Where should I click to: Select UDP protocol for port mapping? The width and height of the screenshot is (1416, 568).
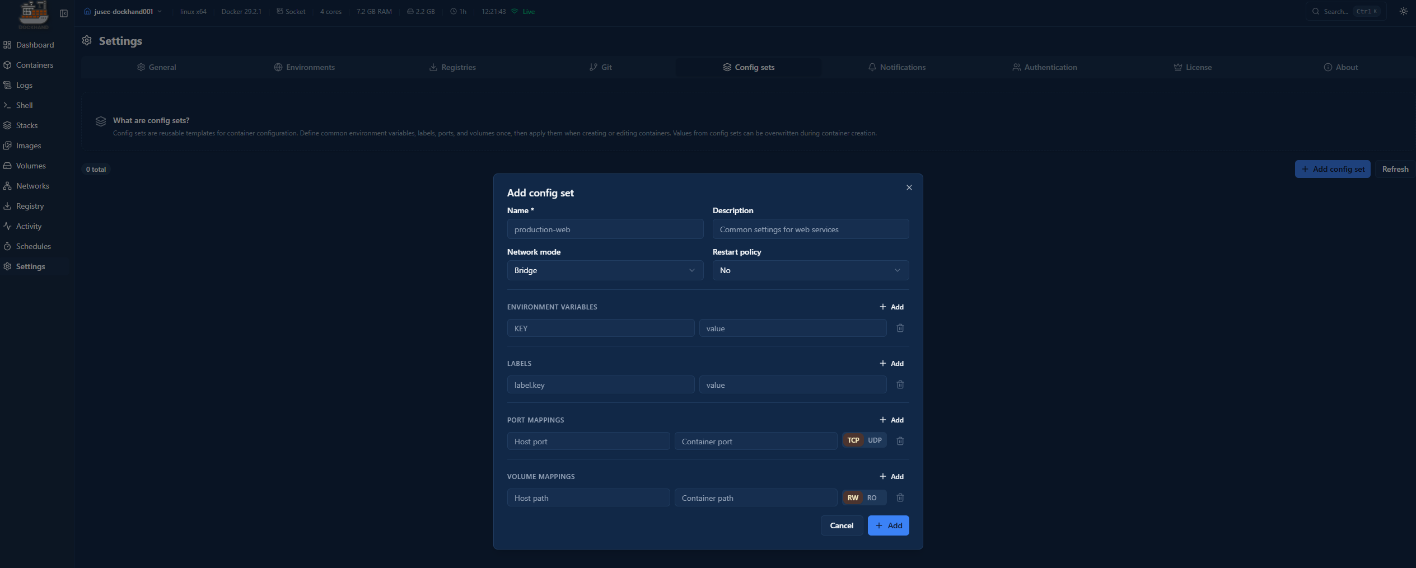click(874, 440)
